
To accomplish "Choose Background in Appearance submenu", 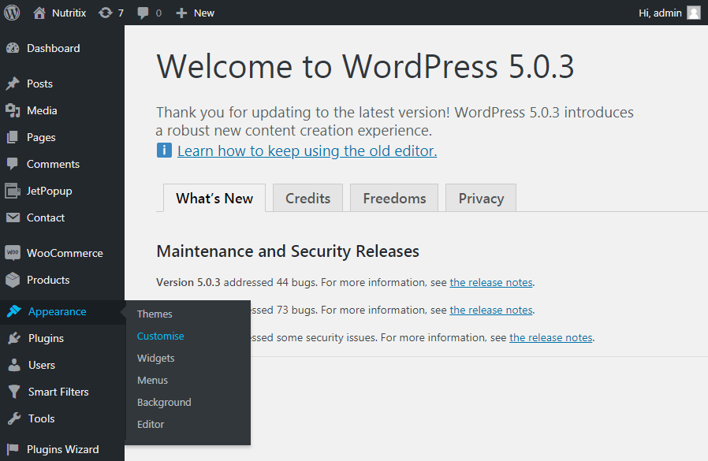I will pos(164,403).
